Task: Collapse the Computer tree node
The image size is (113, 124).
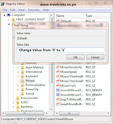Action: click(x=4, y=15)
